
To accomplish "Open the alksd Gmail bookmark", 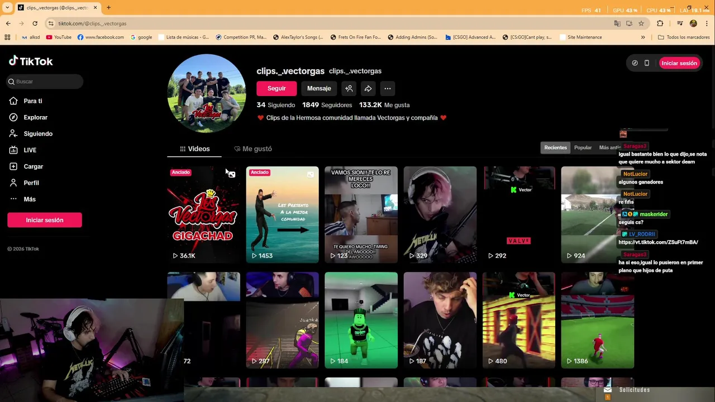I will click(x=31, y=37).
